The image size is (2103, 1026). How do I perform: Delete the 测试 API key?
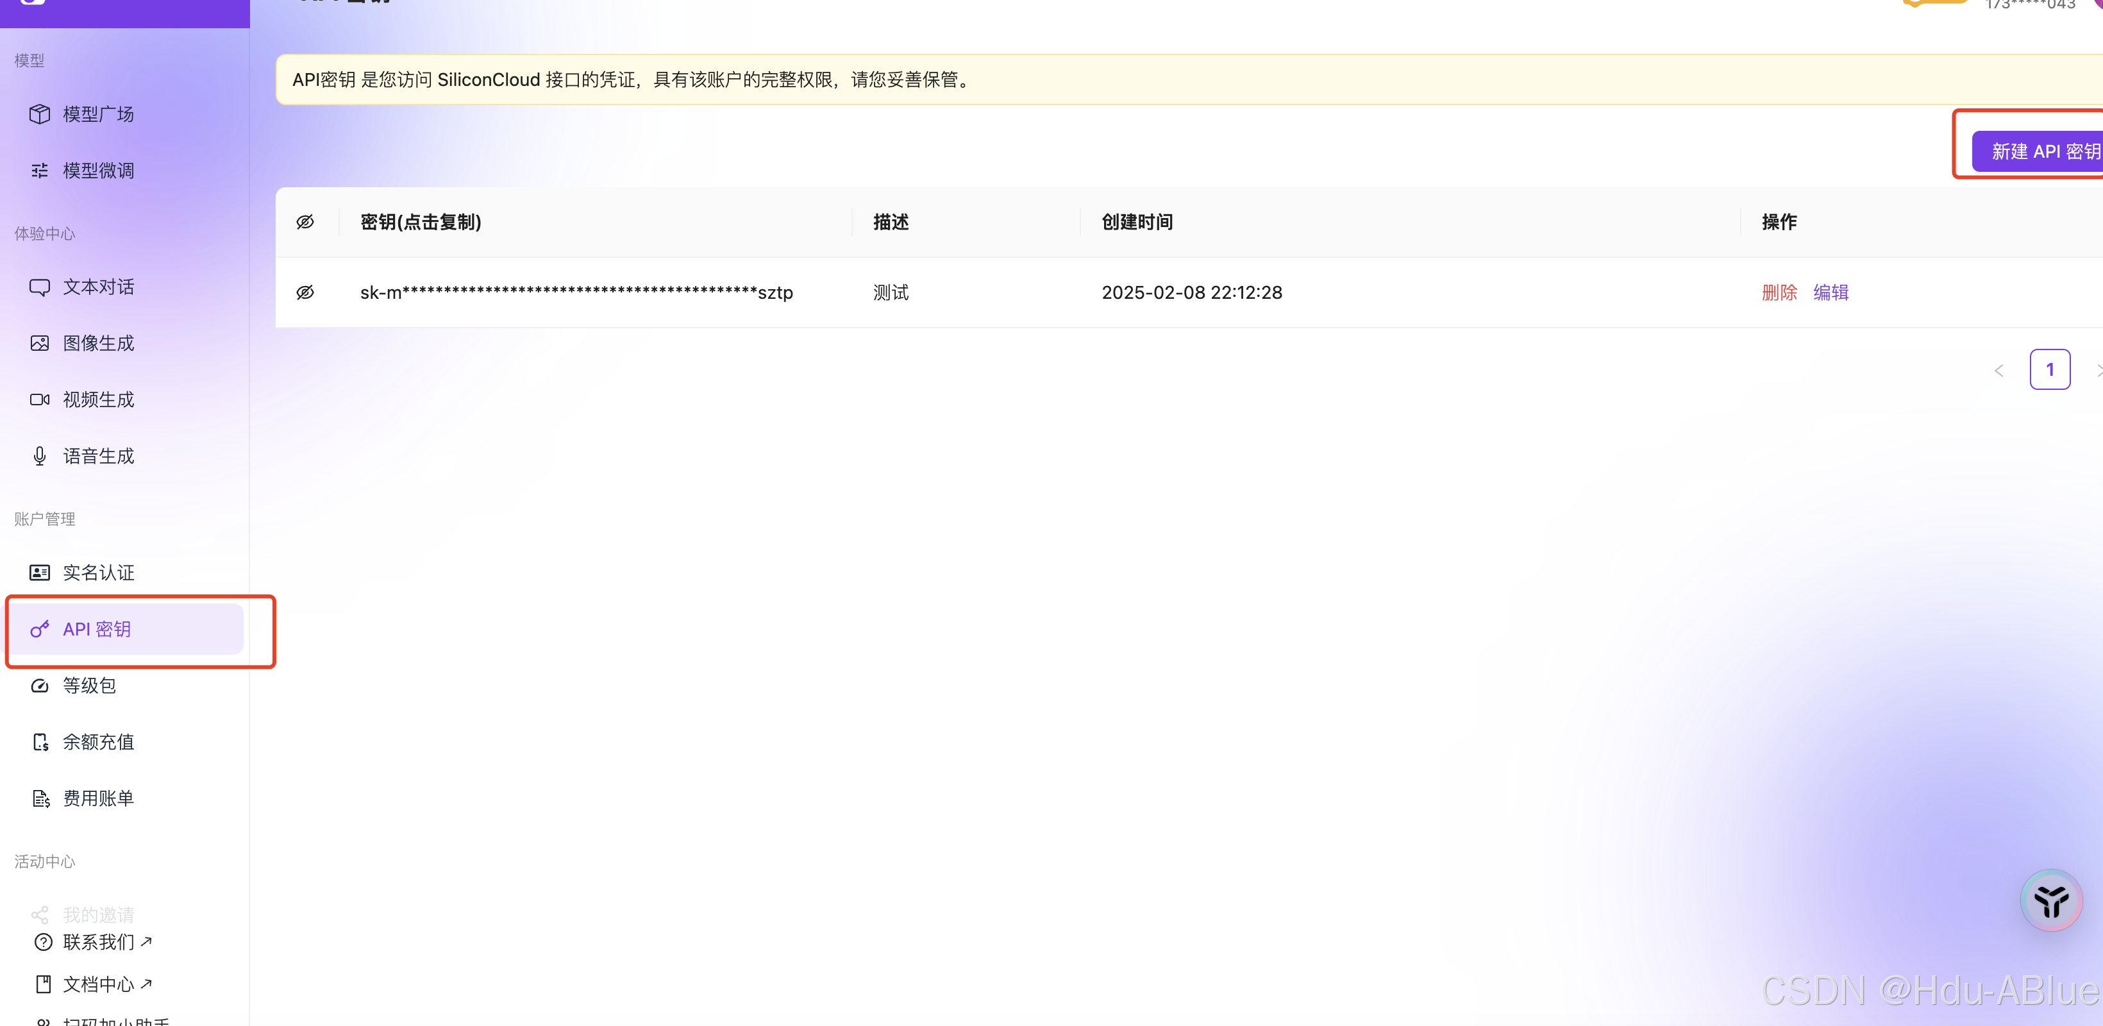[x=1779, y=292]
